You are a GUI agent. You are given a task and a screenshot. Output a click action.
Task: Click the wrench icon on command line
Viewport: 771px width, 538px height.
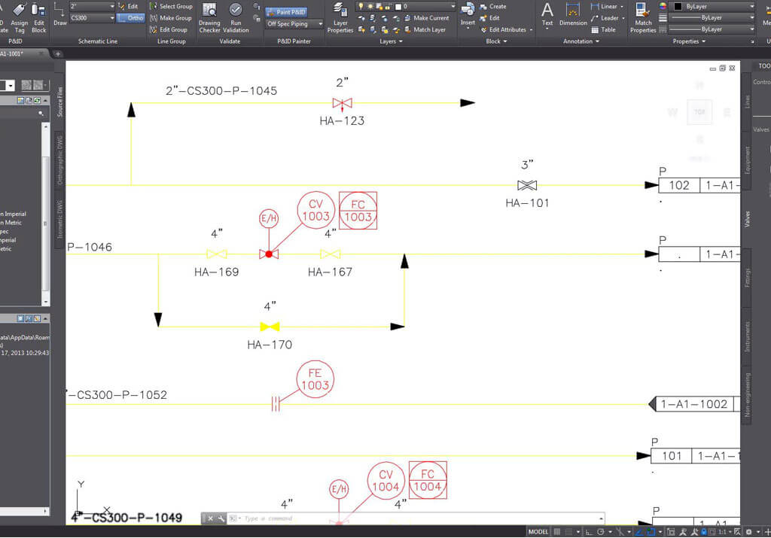[x=221, y=518]
